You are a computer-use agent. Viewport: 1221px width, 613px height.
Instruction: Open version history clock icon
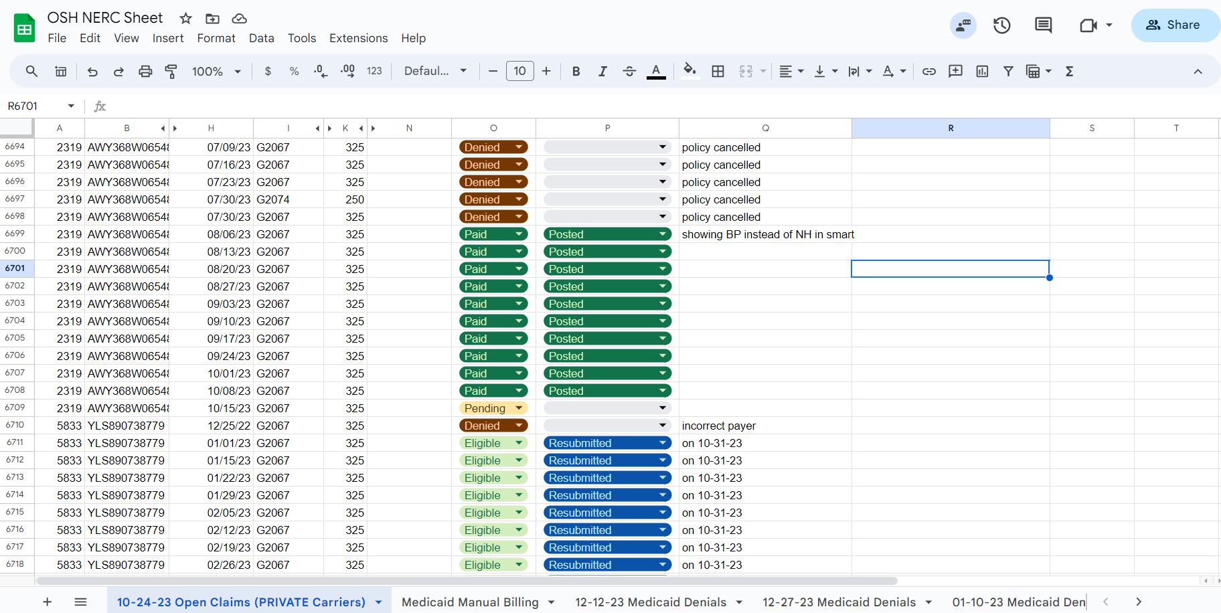1001,25
